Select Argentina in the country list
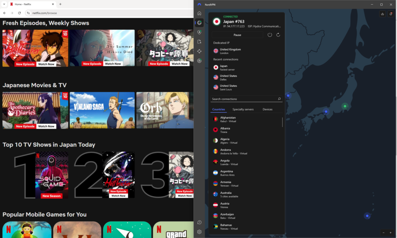 point(246,173)
